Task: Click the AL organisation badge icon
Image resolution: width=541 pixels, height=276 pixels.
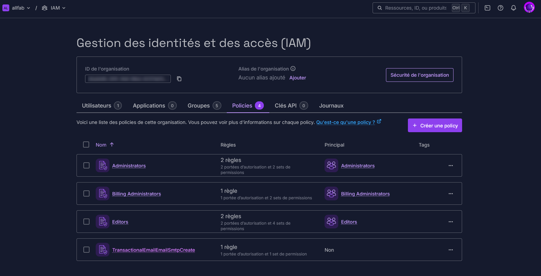Action: click(x=6, y=8)
